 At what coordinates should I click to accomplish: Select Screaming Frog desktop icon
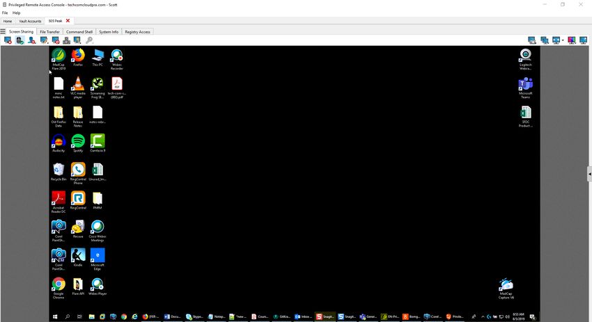pyautogui.click(x=98, y=88)
